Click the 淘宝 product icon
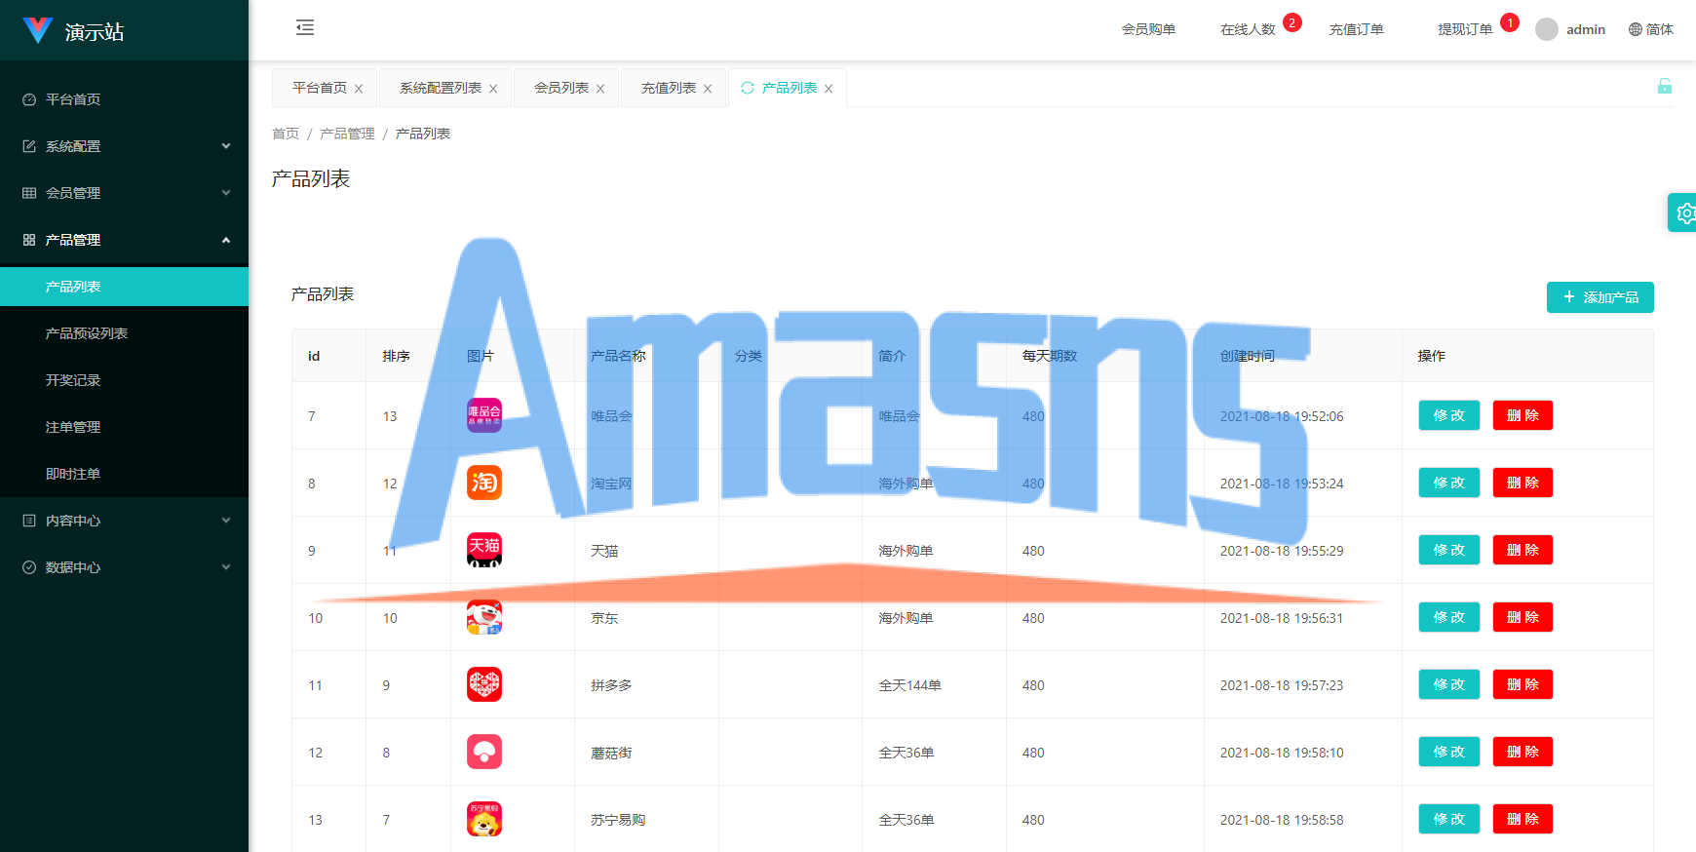Viewport: 1696px width, 852px height. point(484,483)
